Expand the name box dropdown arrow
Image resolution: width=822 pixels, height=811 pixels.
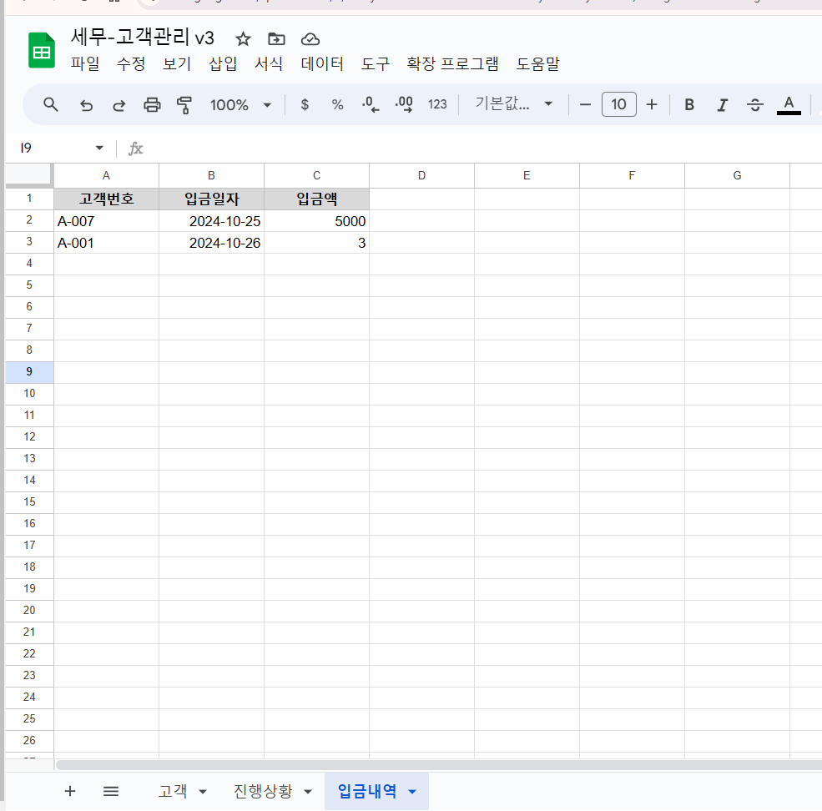(99, 149)
